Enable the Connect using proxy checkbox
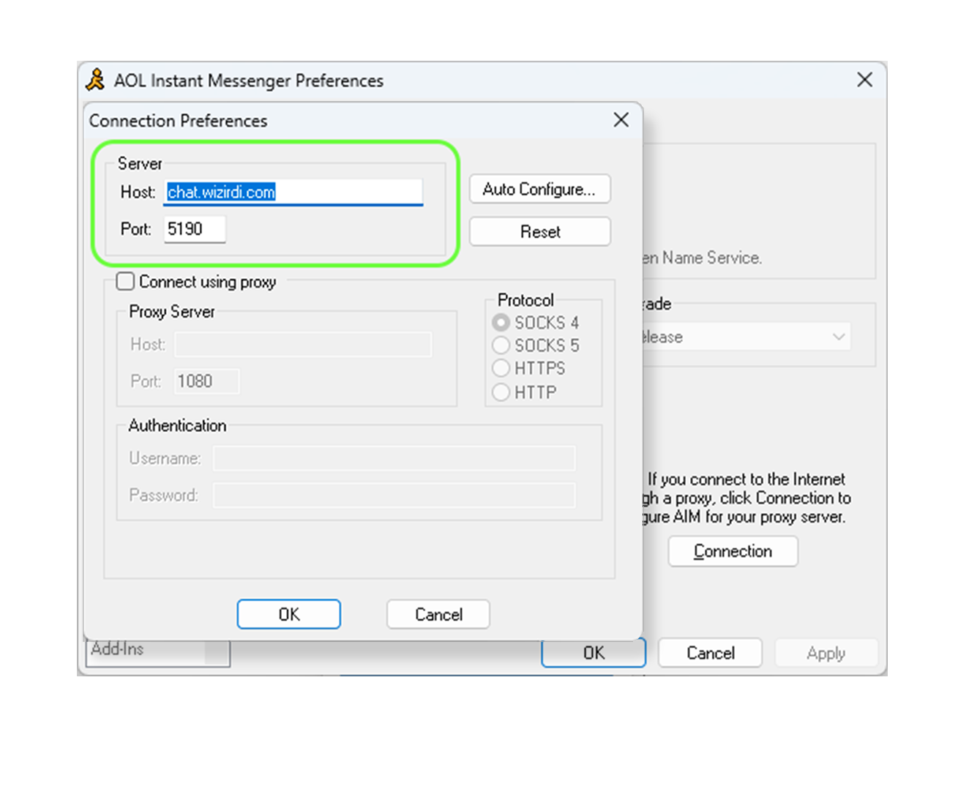Image resolution: width=969 pixels, height=792 pixels. 126,282
